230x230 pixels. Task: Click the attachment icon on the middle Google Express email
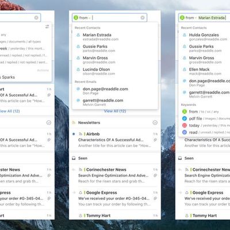[155, 198]
